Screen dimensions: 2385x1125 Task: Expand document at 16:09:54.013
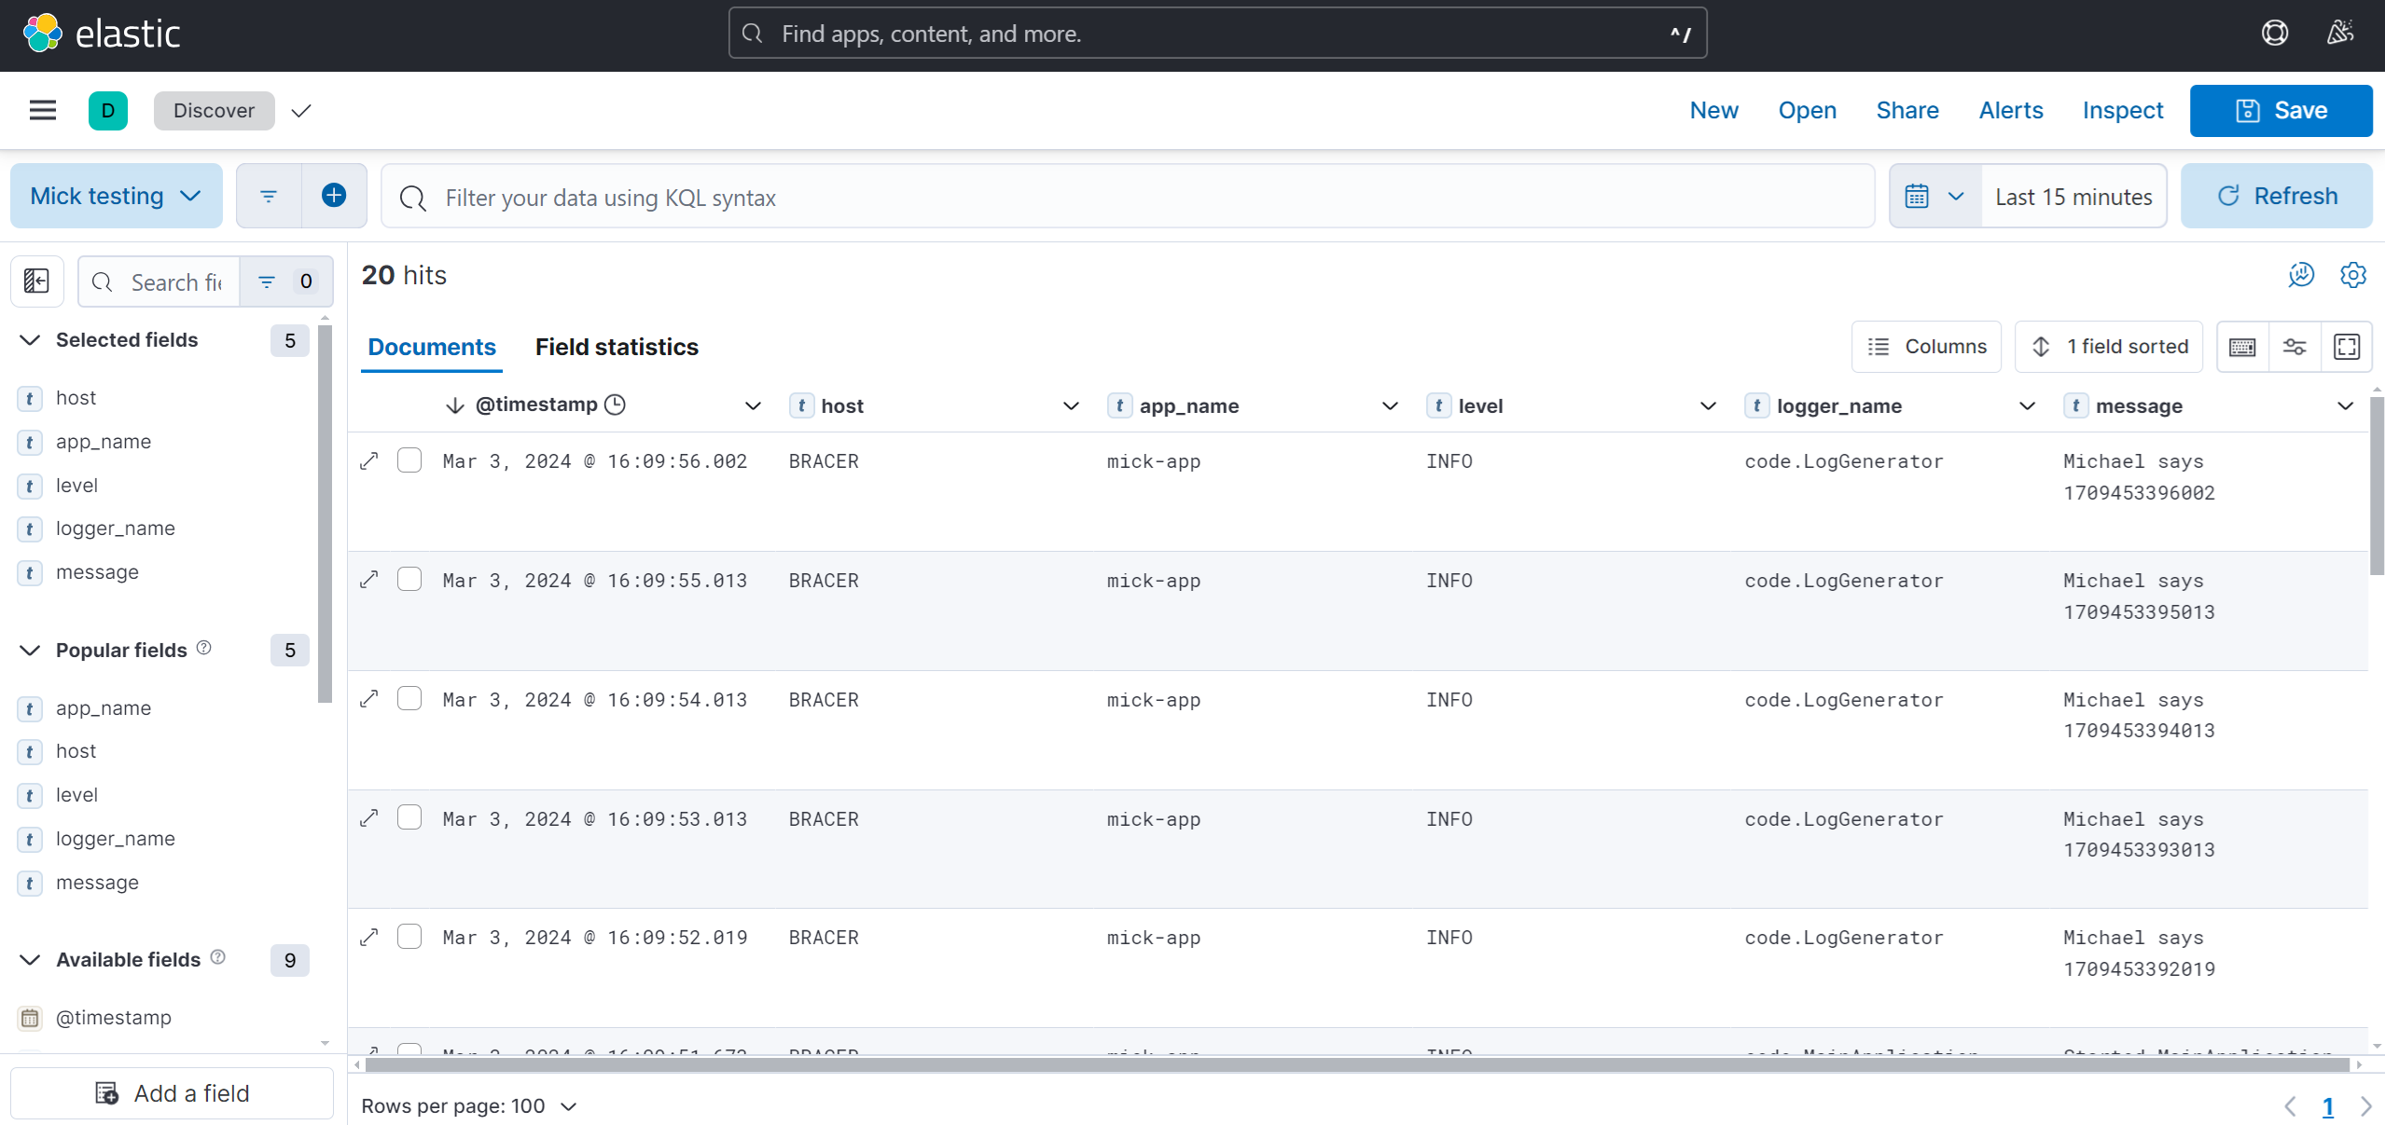tap(369, 698)
